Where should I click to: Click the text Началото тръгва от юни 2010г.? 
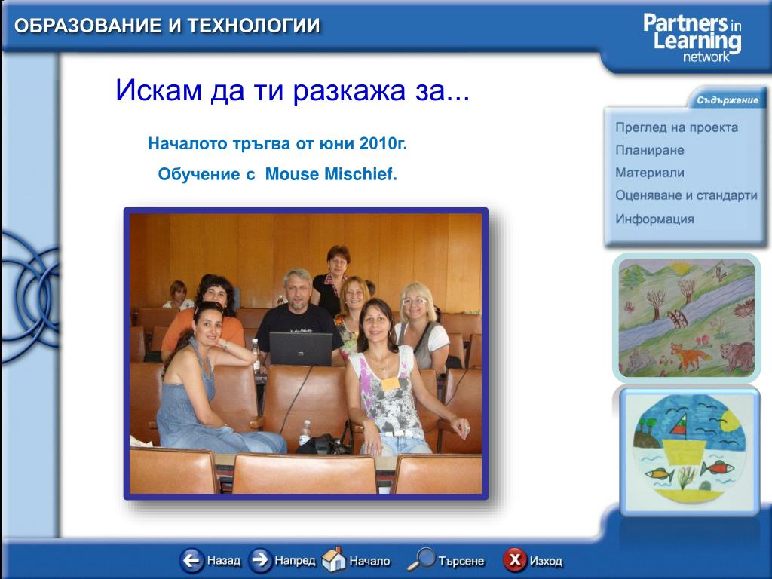tap(277, 143)
